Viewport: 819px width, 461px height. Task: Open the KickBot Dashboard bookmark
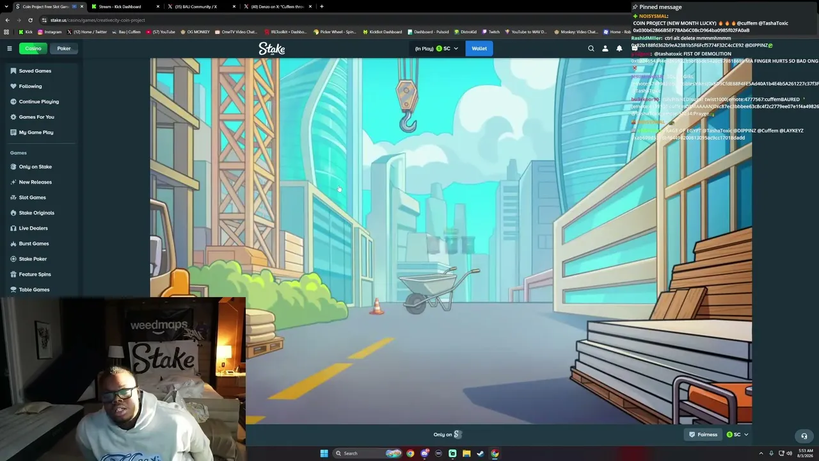point(382,31)
